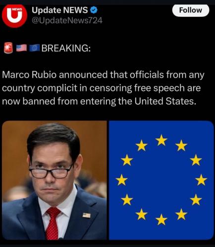Open the photo of man wearing glasses

[x=54, y=180]
